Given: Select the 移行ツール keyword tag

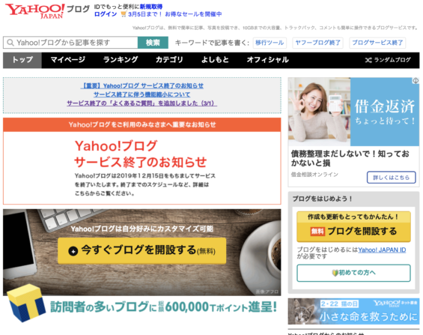Looking at the screenshot, I should click(270, 43).
